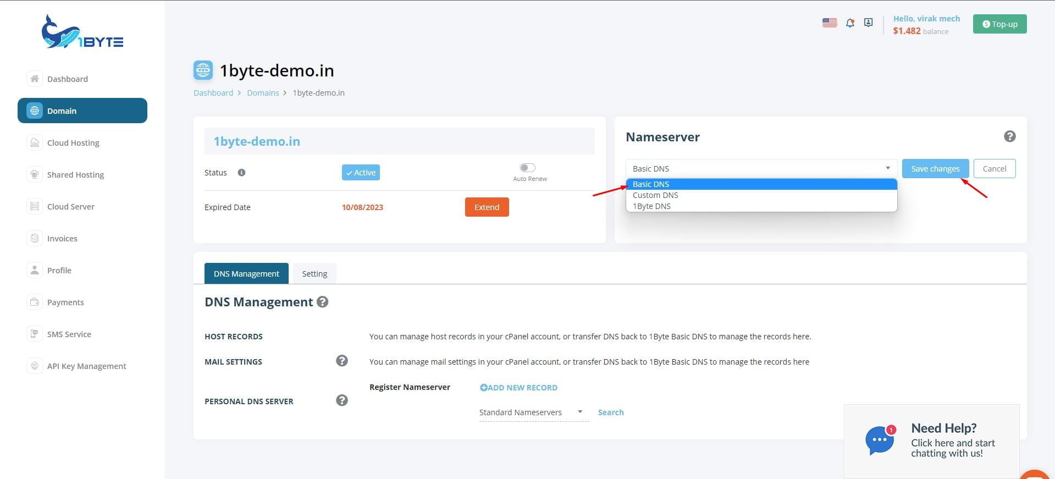Click the Domain globe icon in sidebar
Image resolution: width=1055 pixels, height=479 pixels.
(35, 111)
